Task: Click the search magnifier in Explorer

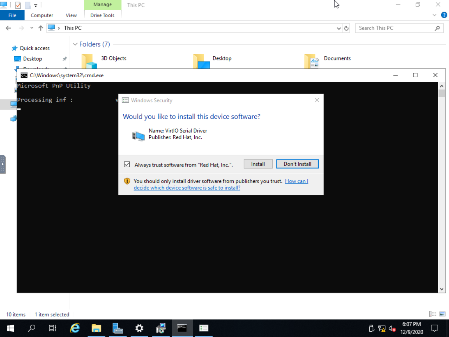Action: click(x=437, y=28)
